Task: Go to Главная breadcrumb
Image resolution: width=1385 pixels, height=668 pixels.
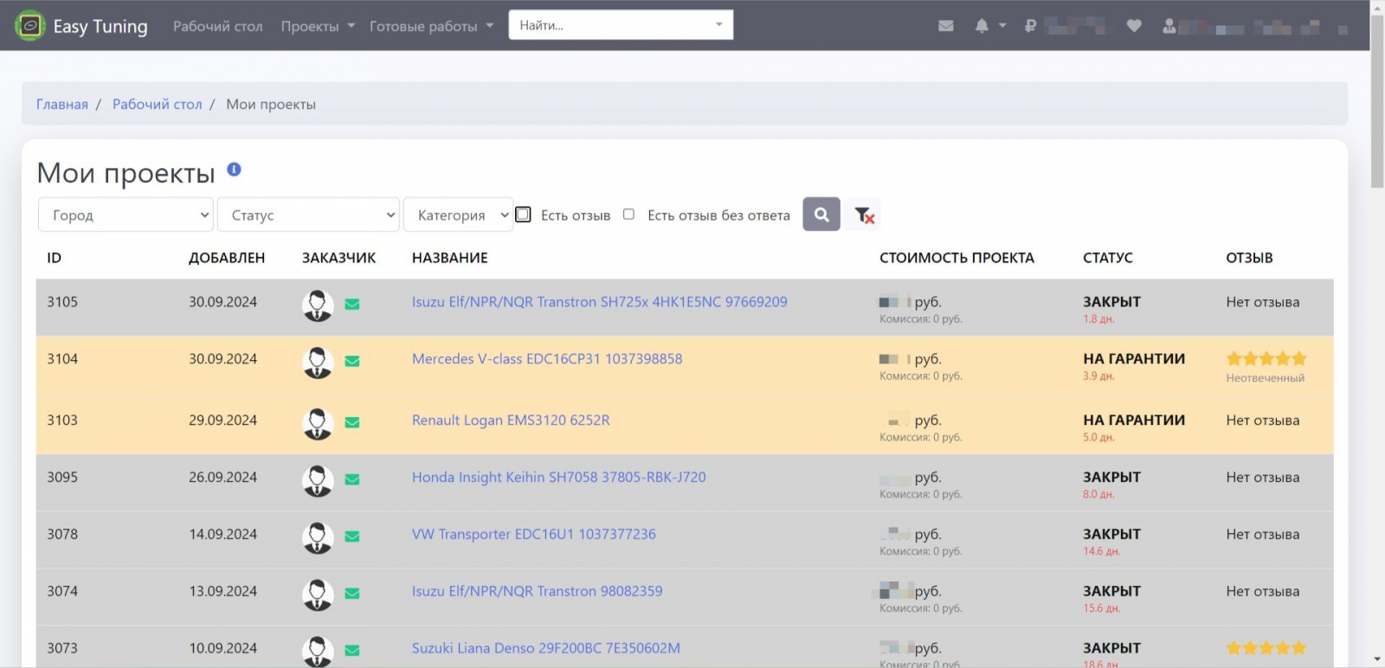Action: [62, 104]
